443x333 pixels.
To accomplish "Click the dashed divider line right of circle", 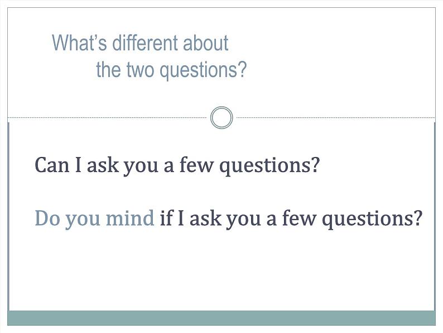I will click(x=336, y=117).
